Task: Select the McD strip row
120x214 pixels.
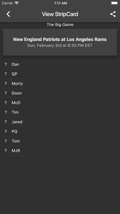Action: coord(60,103)
